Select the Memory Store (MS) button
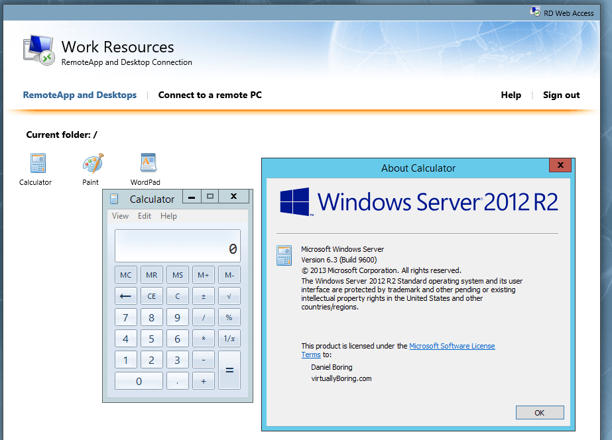612x440 pixels. (x=177, y=274)
